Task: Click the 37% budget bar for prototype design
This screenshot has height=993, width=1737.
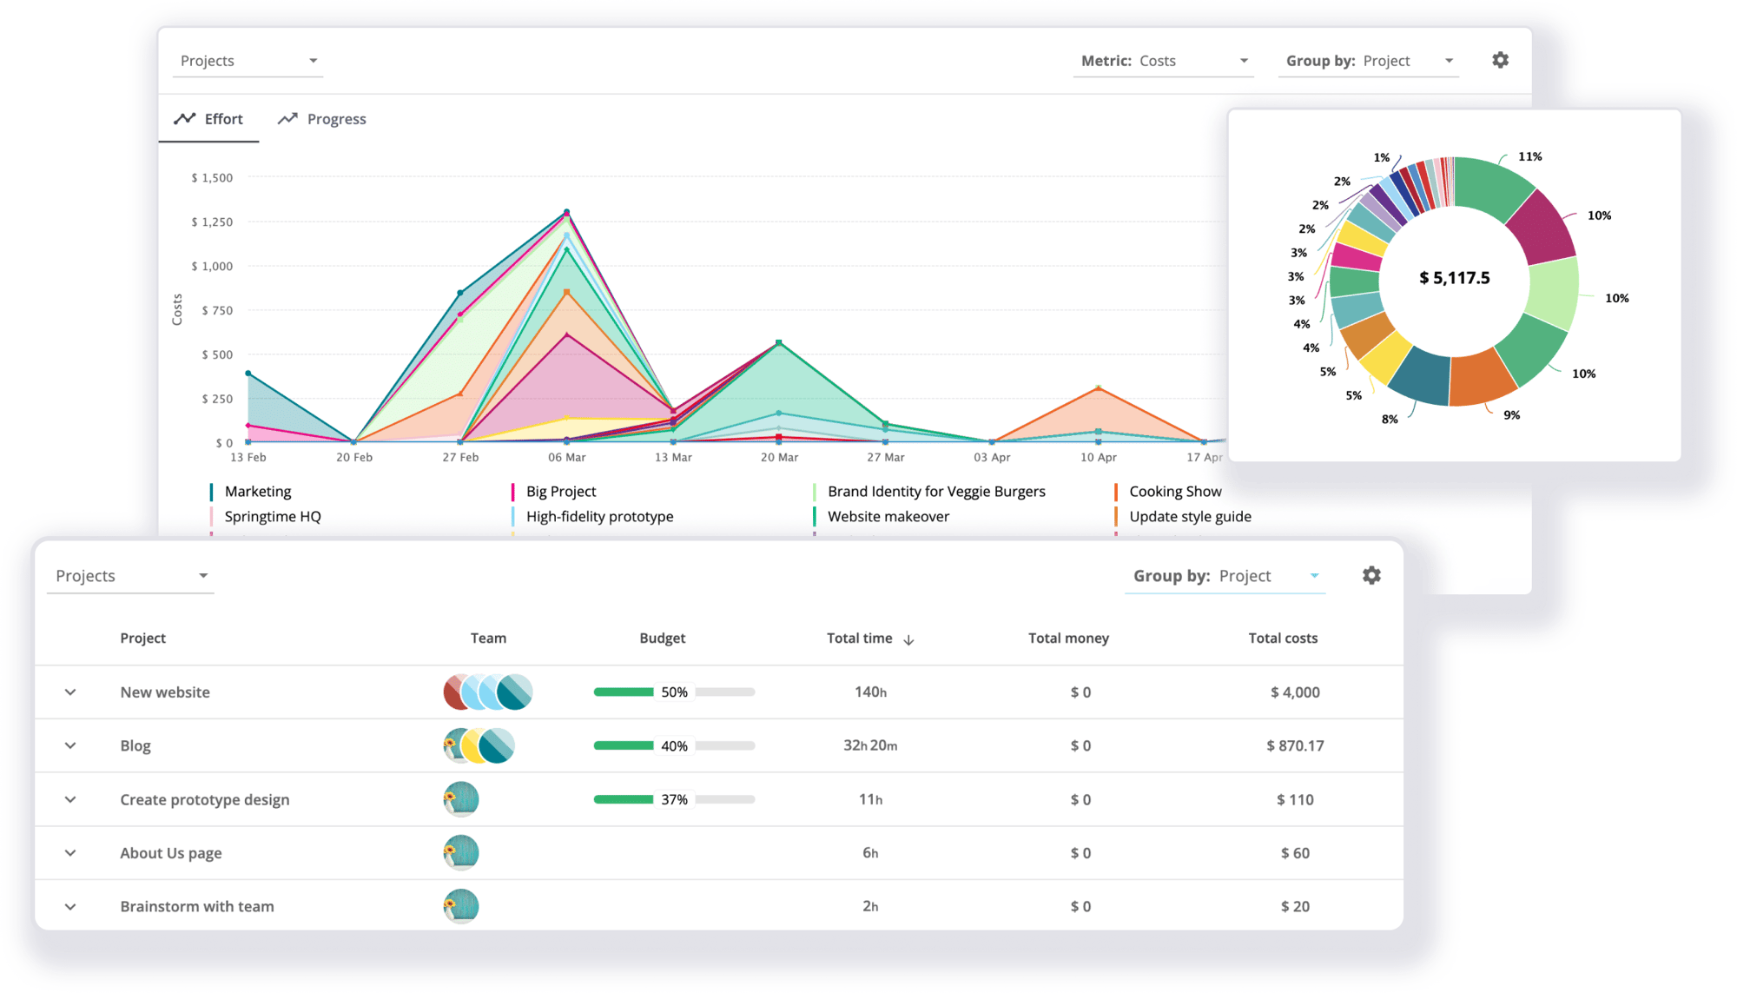Action: 675,799
